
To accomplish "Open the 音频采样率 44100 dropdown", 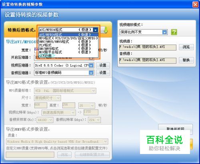I will [45, 120].
